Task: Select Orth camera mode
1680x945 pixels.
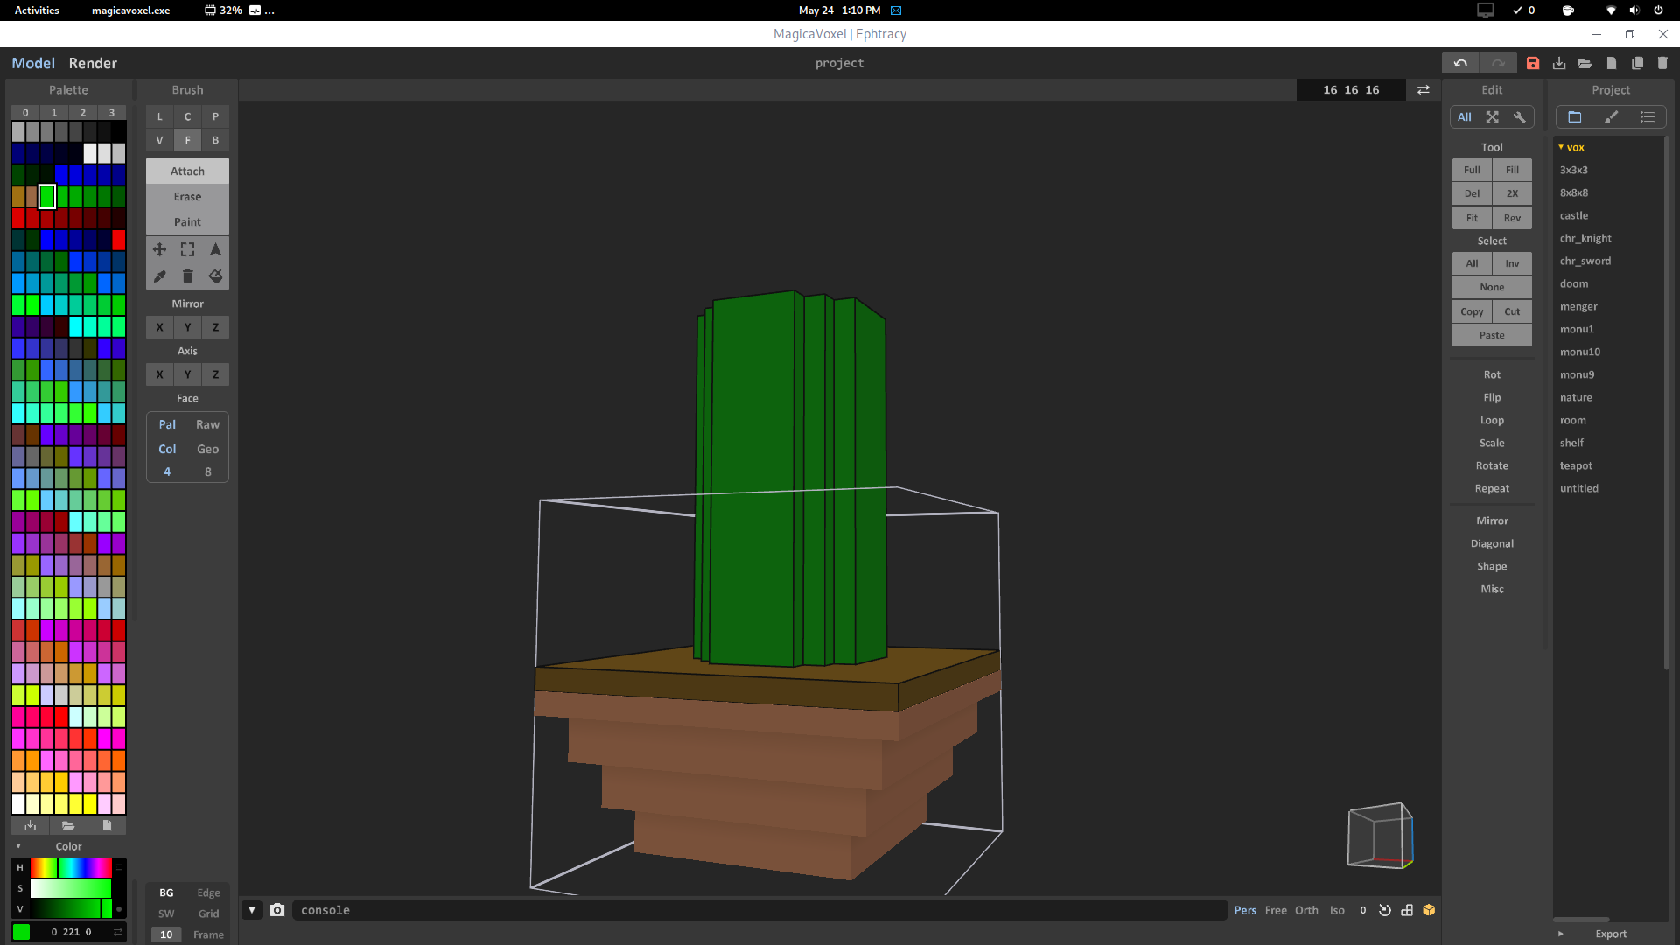Action: pyautogui.click(x=1306, y=910)
